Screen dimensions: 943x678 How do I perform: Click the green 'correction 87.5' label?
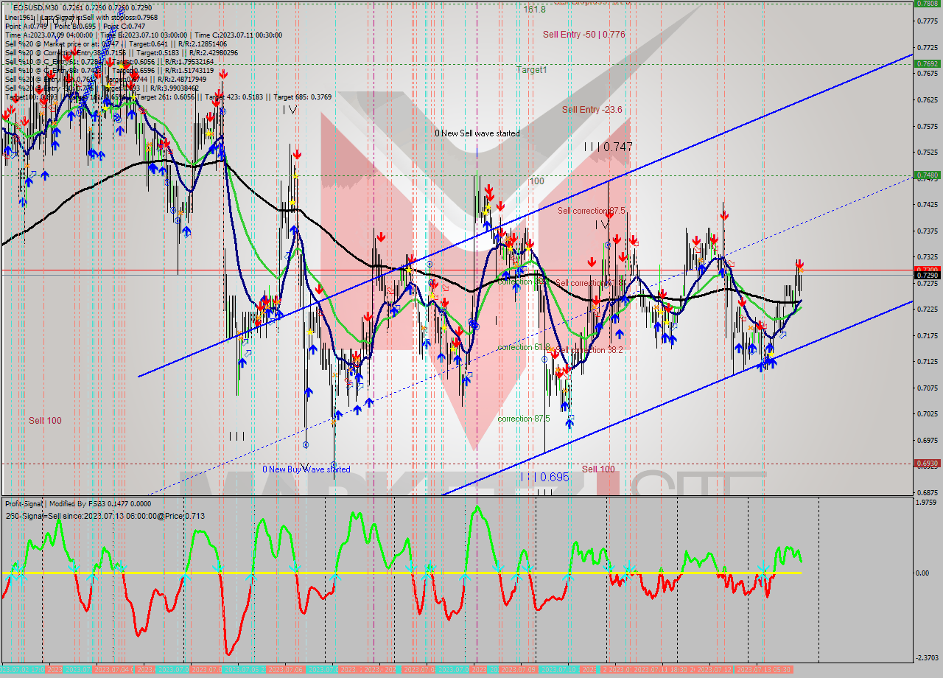pyautogui.click(x=524, y=419)
